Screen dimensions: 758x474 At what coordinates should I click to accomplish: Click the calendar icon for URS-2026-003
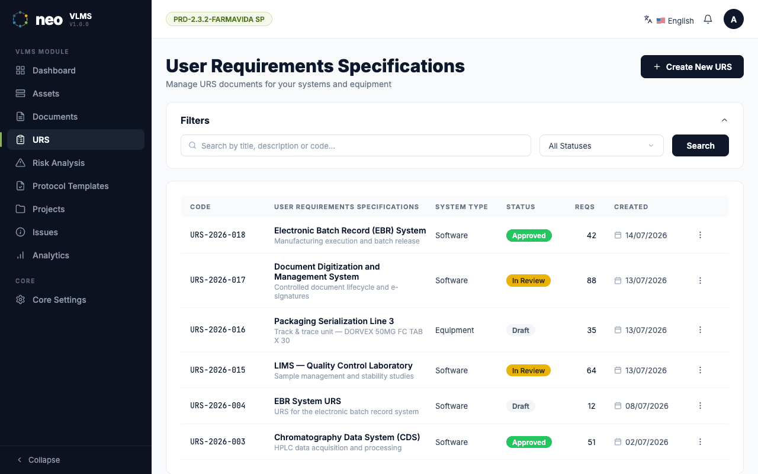click(x=618, y=442)
